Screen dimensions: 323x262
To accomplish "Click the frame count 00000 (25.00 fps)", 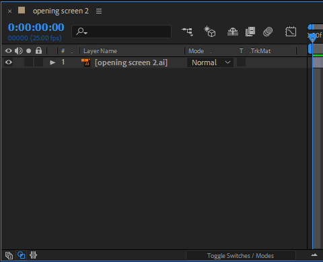I will coord(35,38).
